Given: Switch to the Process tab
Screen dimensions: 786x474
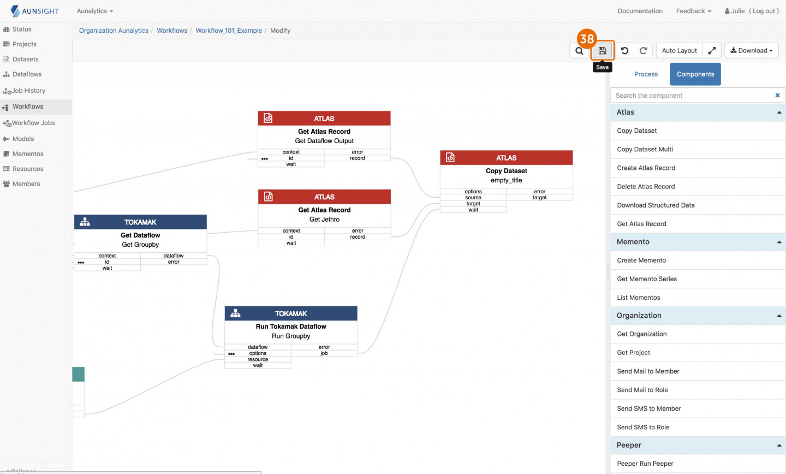Looking at the screenshot, I should pos(646,74).
